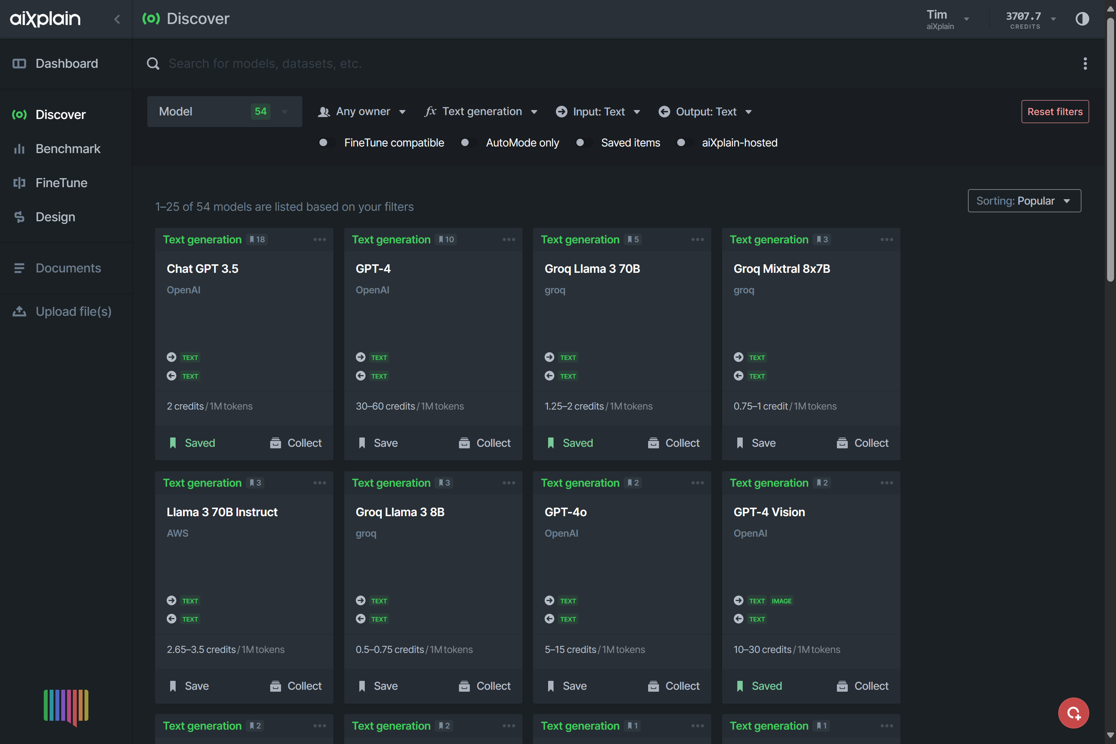Save the Groq Llama 3 8B model

(378, 686)
